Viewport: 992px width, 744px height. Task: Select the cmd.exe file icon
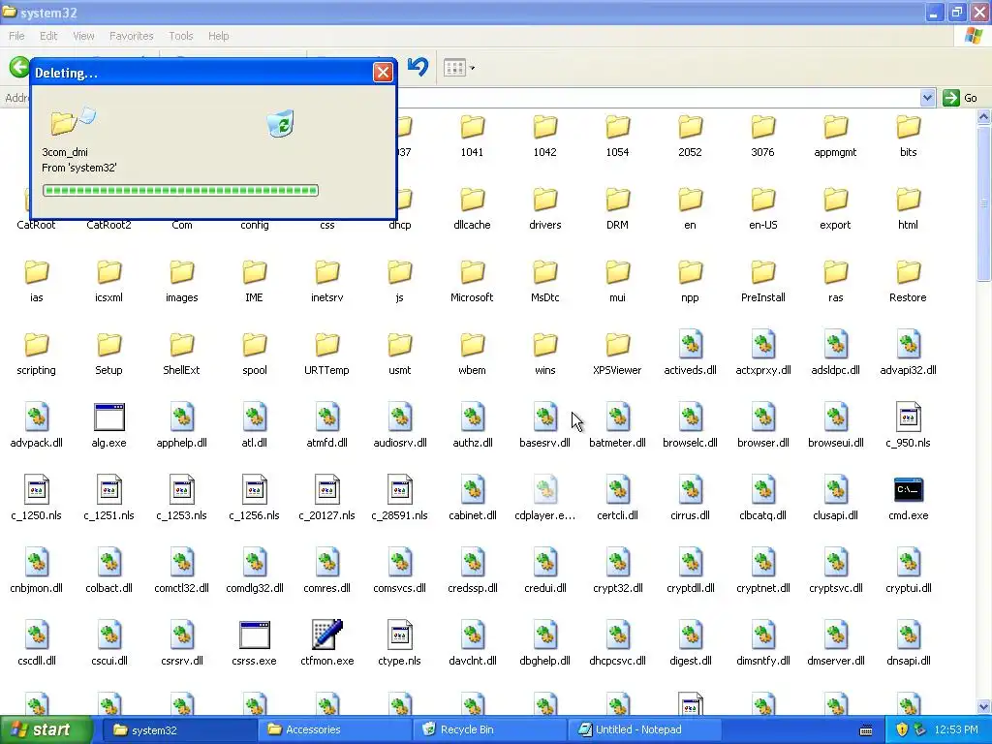coord(908,489)
